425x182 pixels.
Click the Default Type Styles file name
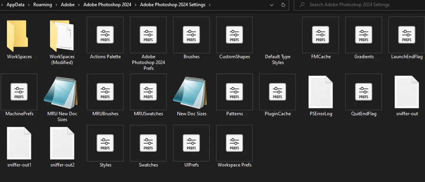pyautogui.click(x=278, y=60)
